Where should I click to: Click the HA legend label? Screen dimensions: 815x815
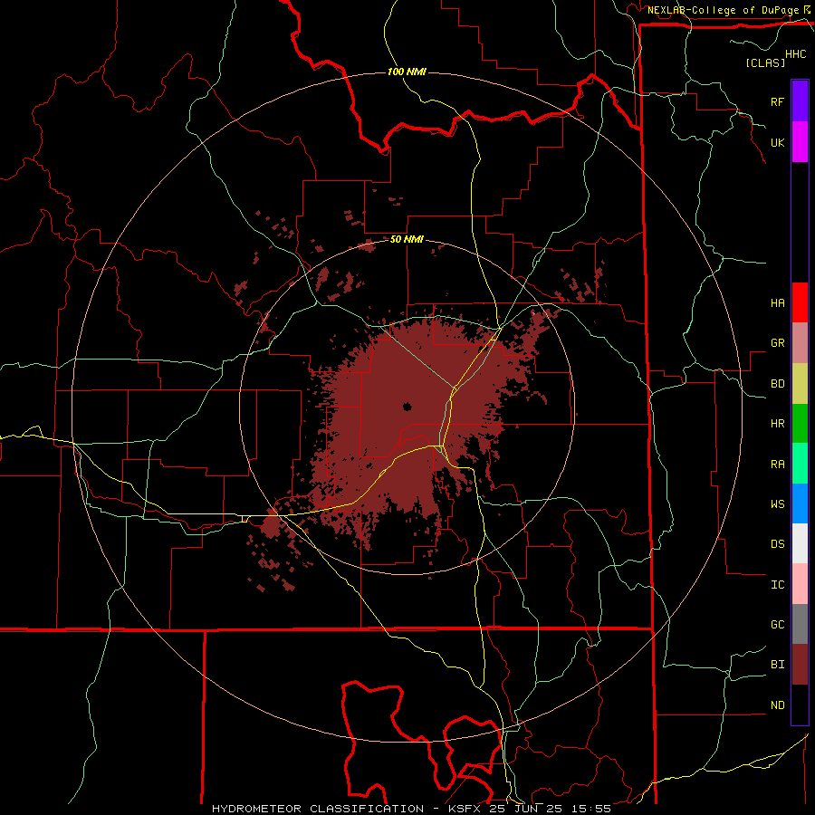coord(778,302)
